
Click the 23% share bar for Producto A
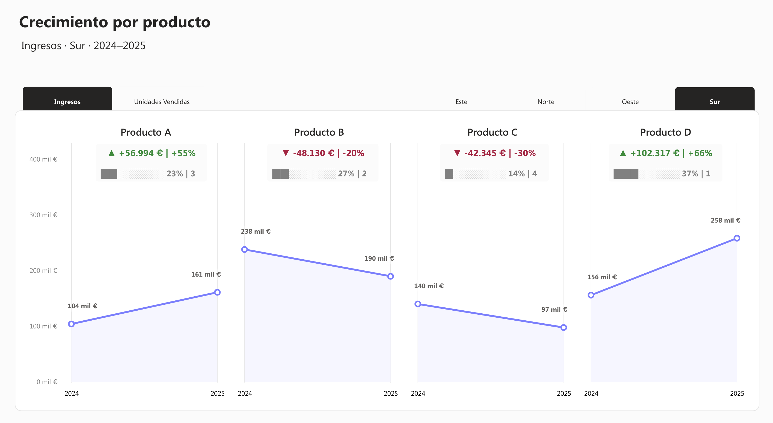tap(132, 173)
